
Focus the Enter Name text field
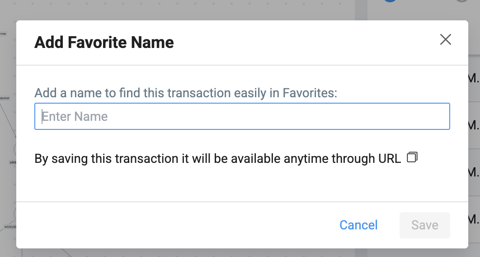click(242, 116)
